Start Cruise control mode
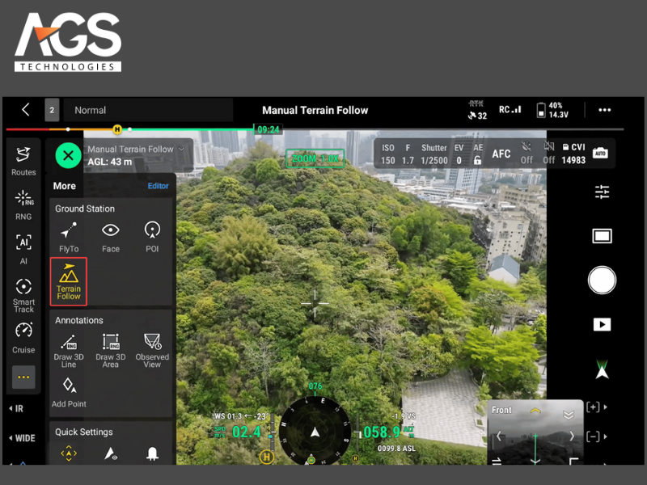The image size is (647, 485). [x=23, y=335]
